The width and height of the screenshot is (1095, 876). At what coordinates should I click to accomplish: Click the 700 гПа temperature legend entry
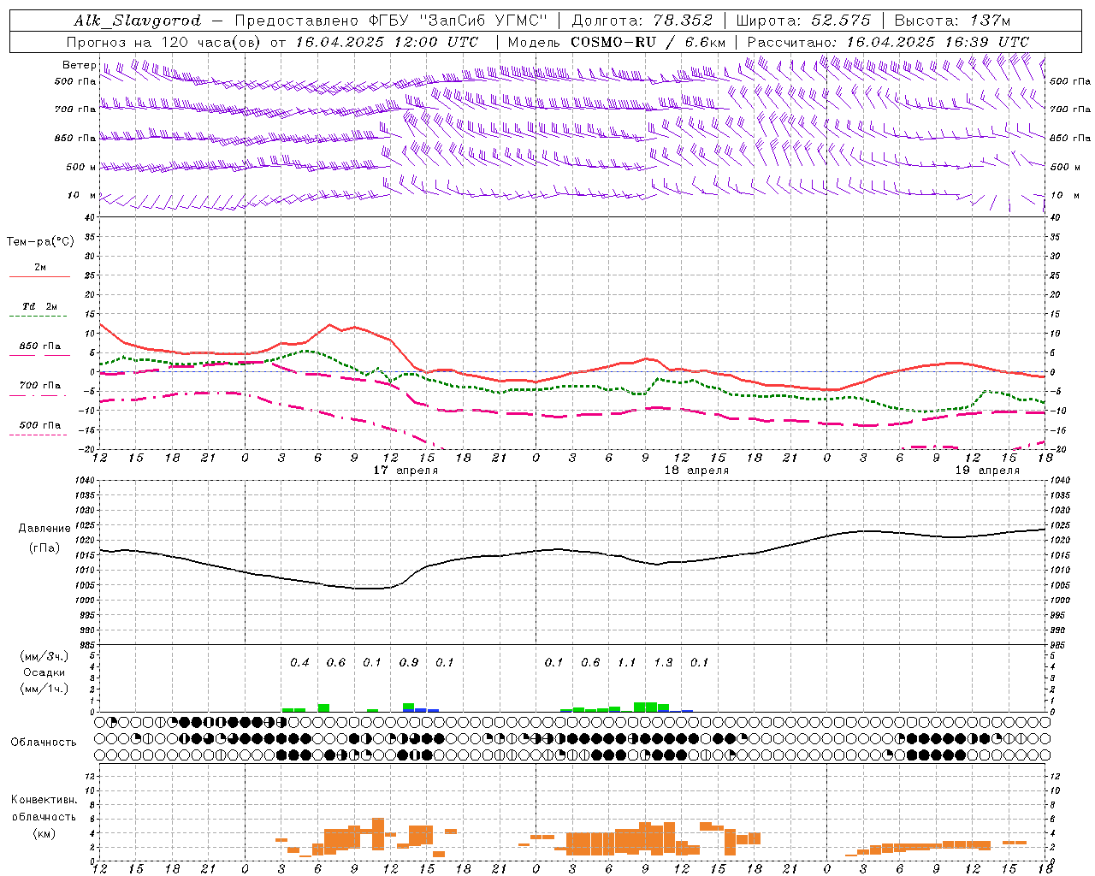(x=39, y=385)
